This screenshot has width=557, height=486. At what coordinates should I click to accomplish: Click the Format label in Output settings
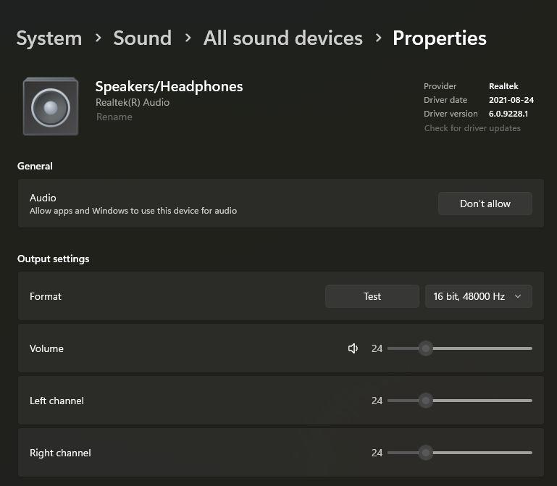46,296
